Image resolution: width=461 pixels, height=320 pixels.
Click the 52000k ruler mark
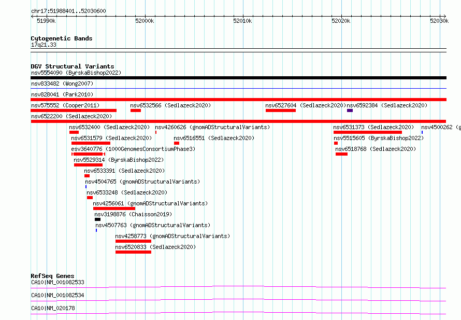tap(145, 21)
